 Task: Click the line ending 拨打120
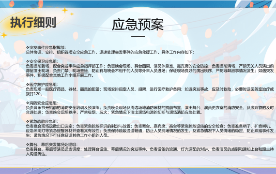pos(34,94)
